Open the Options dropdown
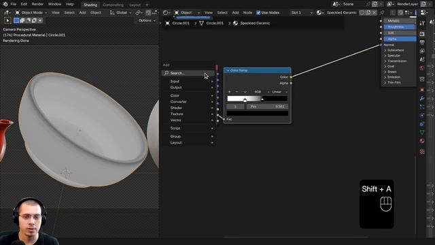The width and height of the screenshot is (435, 245). point(147,20)
